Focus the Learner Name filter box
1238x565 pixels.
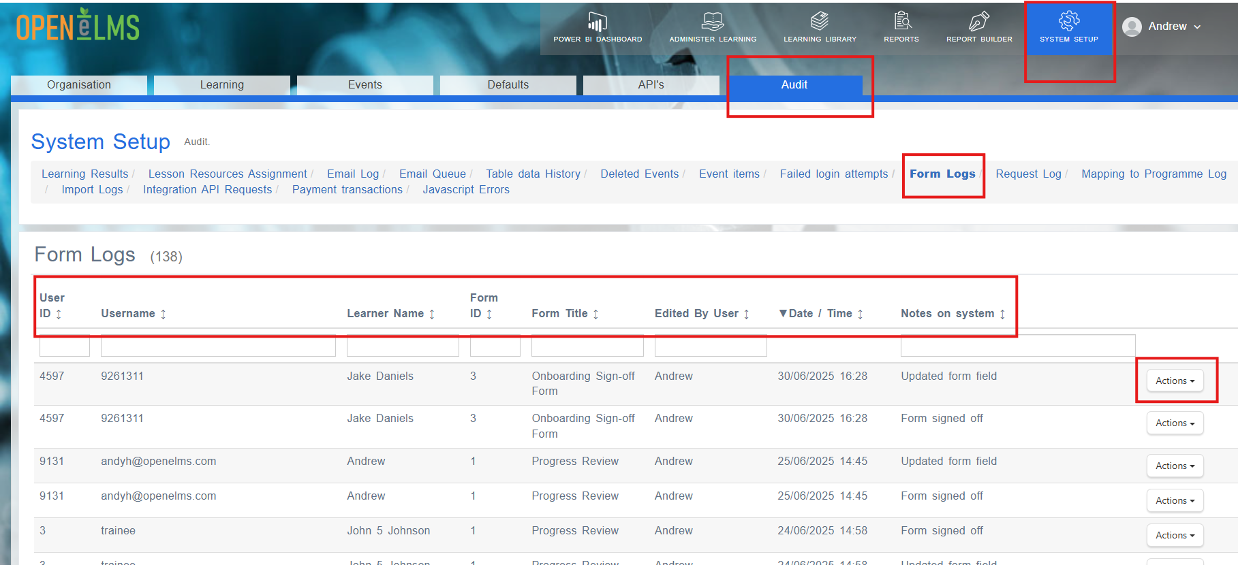click(x=403, y=346)
